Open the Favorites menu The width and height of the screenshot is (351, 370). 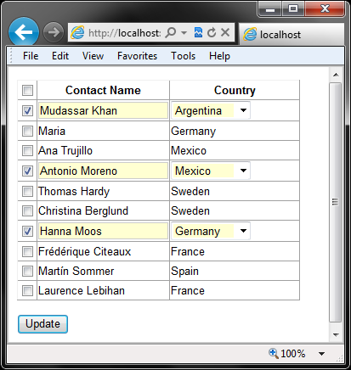click(137, 56)
